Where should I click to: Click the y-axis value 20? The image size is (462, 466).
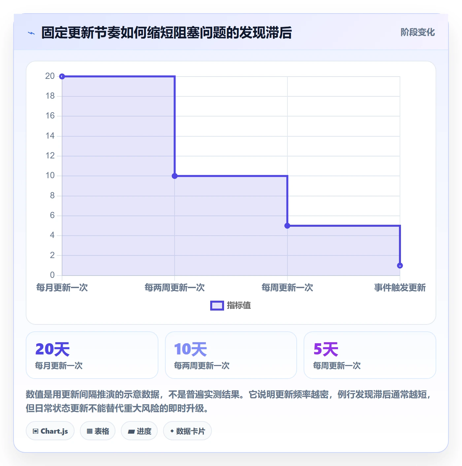pos(50,76)
